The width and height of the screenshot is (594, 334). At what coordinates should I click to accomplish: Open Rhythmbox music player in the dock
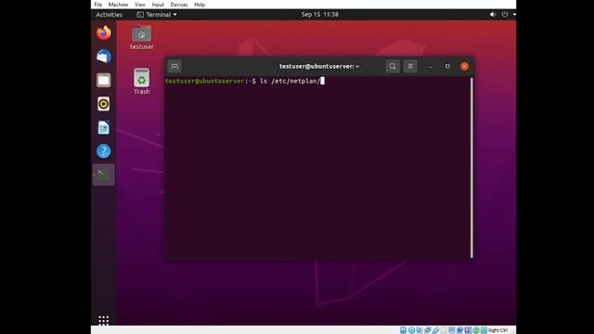[x=103, y=104]
